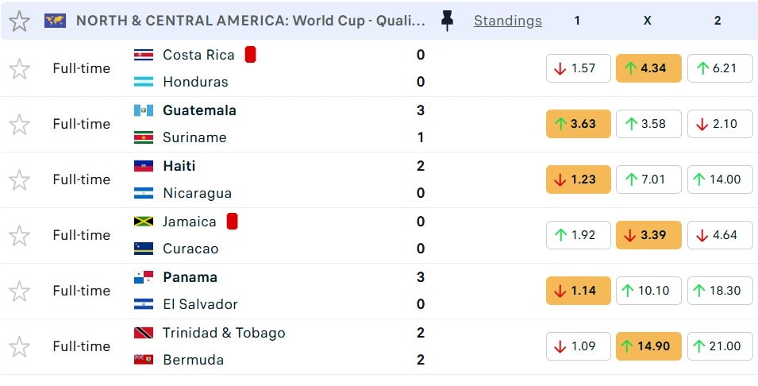The width and height of the screenshot is (758, 386).
Task: Select home win odds 3.63 for Guatemala
Action: click(x=578, y=124)
